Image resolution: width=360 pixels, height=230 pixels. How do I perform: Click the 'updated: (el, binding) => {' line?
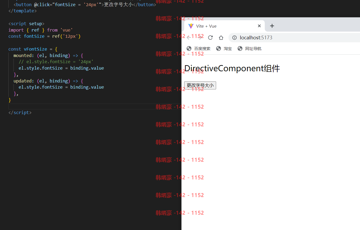pyautogui.click(x=48, y=81)
